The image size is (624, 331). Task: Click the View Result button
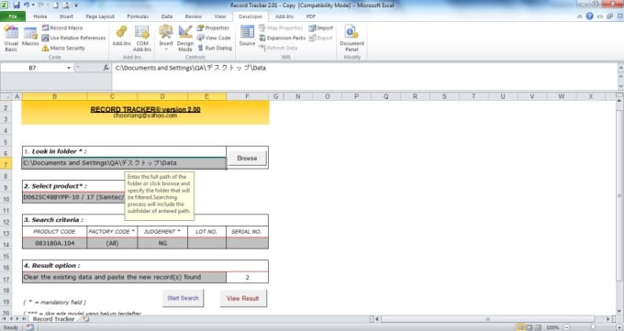coord(243,298)
